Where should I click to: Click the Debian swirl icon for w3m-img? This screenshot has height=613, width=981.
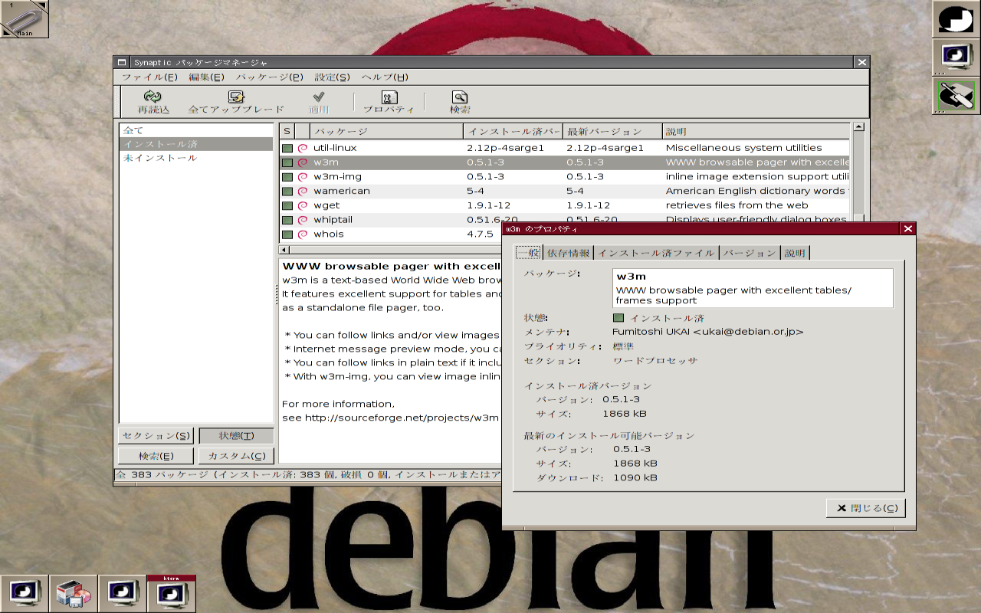[303, 177]
